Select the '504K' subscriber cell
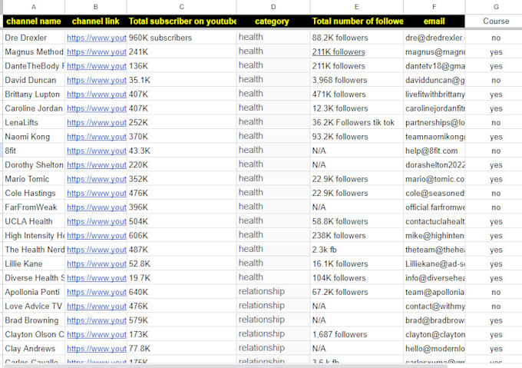The height and width of the screenshot is (368, 522). coord(181,221)
